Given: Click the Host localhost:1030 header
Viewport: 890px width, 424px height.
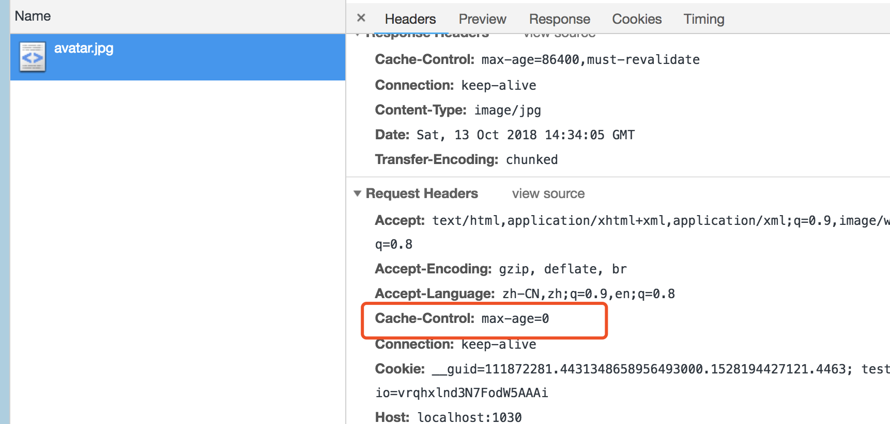Looking at the screenshot, I should [448, 417].
